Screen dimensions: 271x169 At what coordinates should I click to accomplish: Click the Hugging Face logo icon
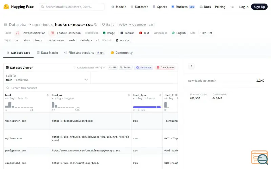[6, 7]
